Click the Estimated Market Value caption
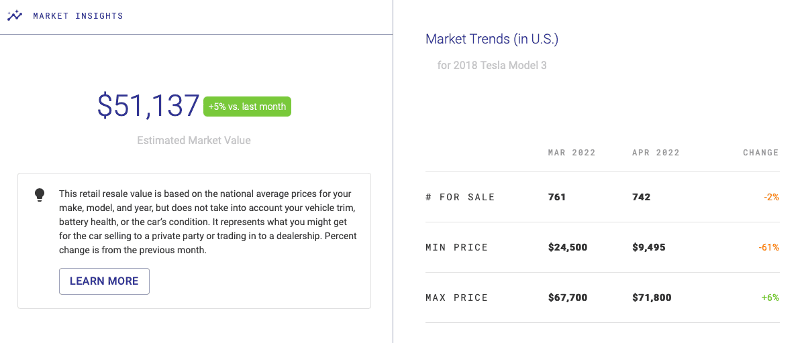This screenshot has width=806, height=343. click(x=194, y=141)
